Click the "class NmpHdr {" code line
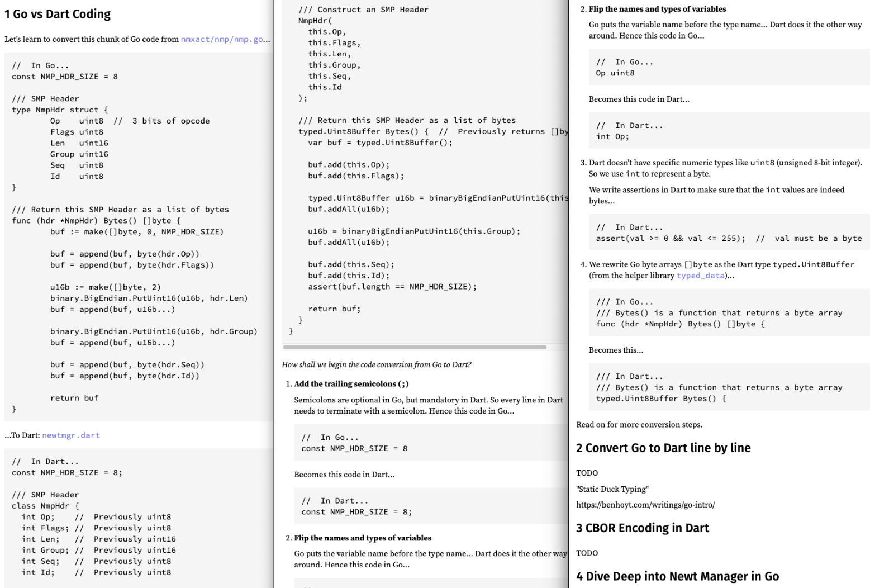The height and width of the screenshot is (588, 870). [45, 506]
